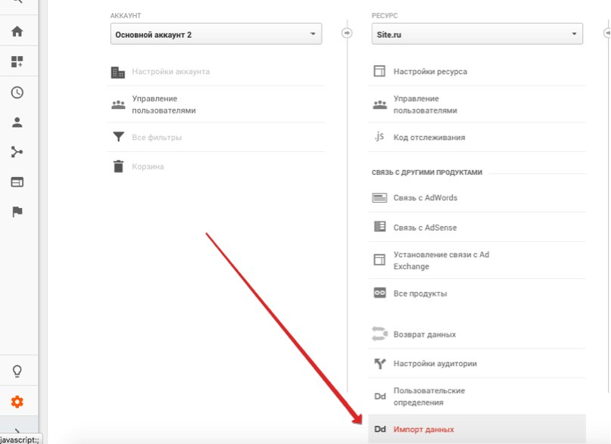Click the arrows icon for Возврат данных
The width and height of the screenshot is (611, 444).
[379, 334]
